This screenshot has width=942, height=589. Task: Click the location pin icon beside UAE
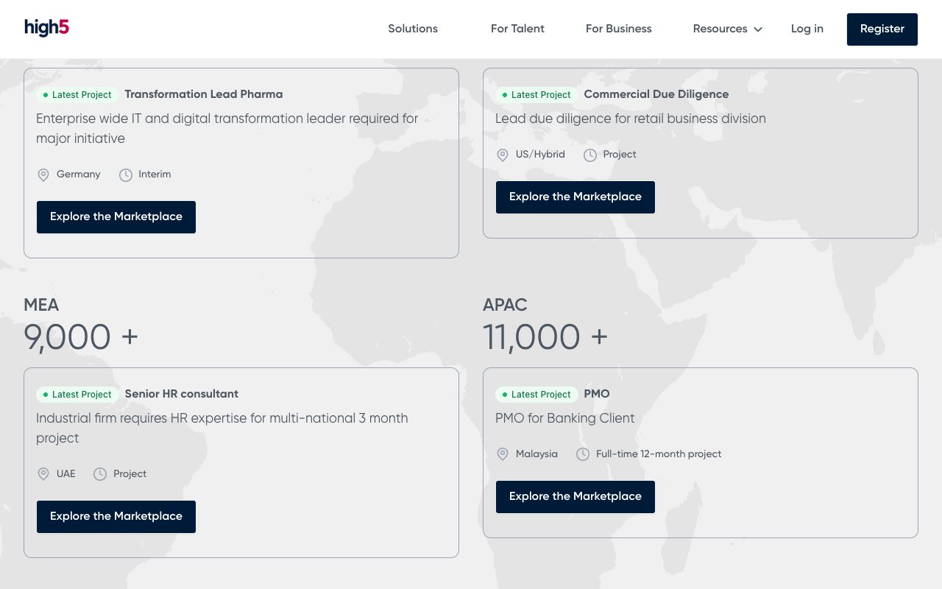43,475
